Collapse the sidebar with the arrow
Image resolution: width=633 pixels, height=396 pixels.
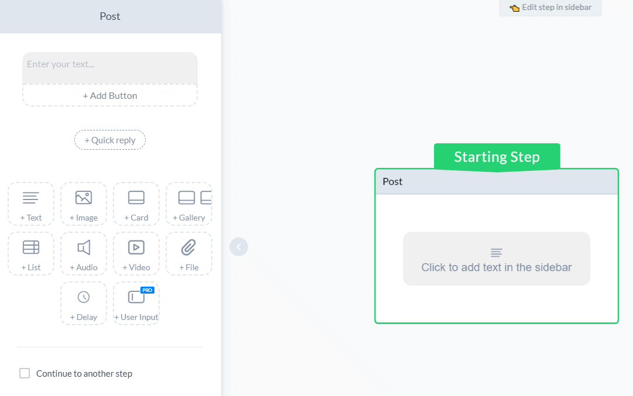(x=239, y=247)
